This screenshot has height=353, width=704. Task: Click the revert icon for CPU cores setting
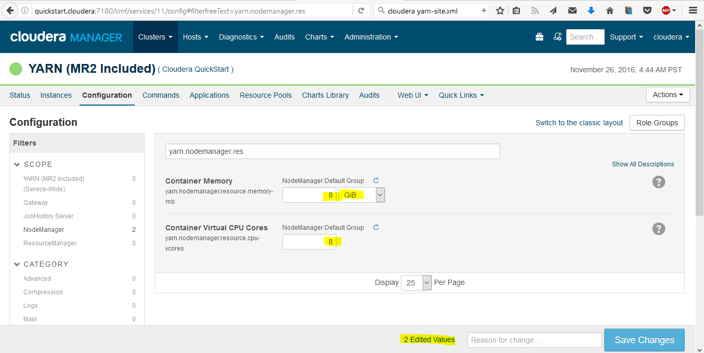pyautogui.click(x=376, y=227)
